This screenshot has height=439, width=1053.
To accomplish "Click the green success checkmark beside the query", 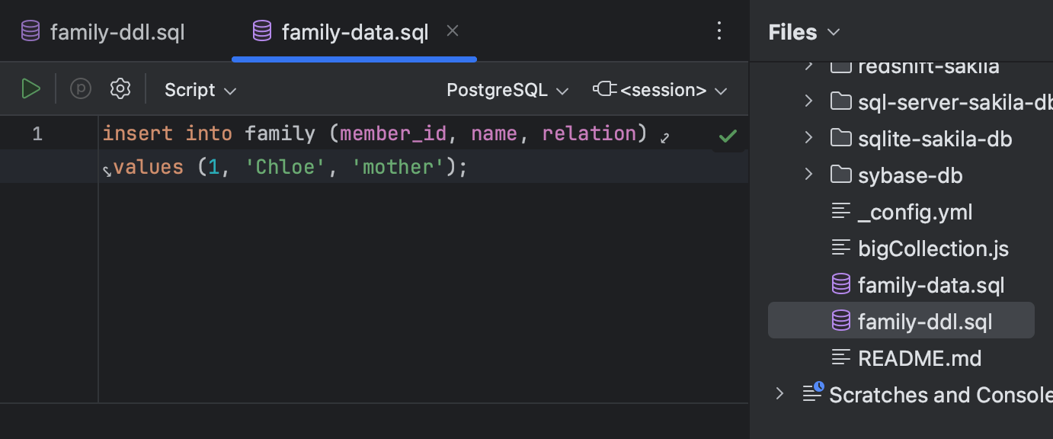I will (728, 135).
